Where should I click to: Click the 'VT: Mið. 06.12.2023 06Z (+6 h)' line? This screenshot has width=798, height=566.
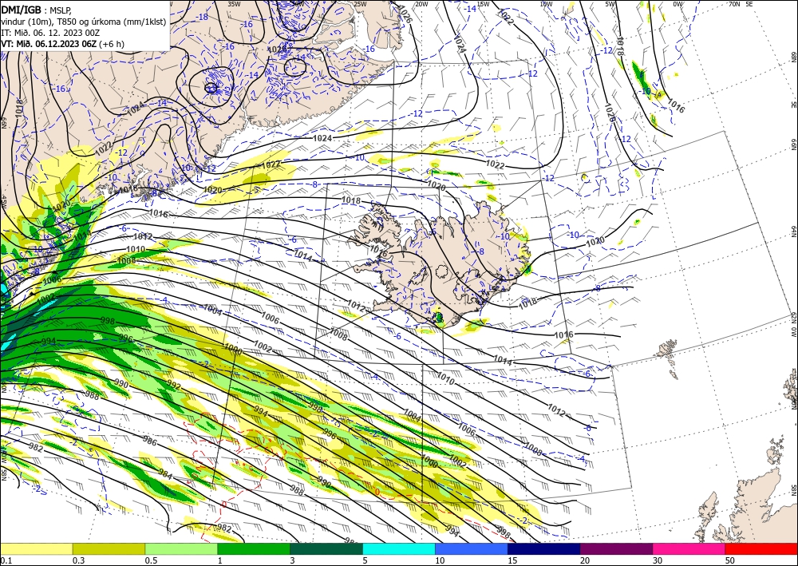pyautogui.click(x=62, y=44)
